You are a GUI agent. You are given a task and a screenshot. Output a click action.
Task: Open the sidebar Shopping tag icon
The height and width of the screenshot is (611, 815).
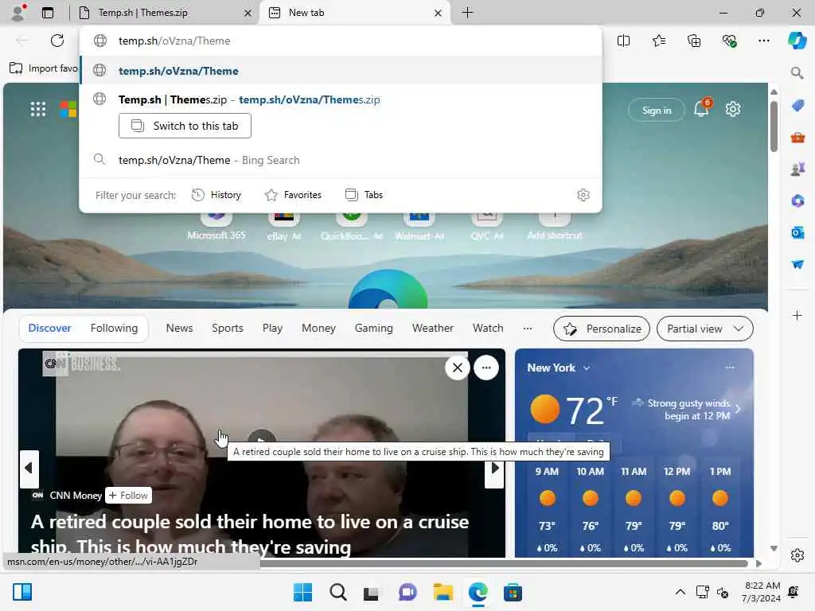tap(797, 106)
